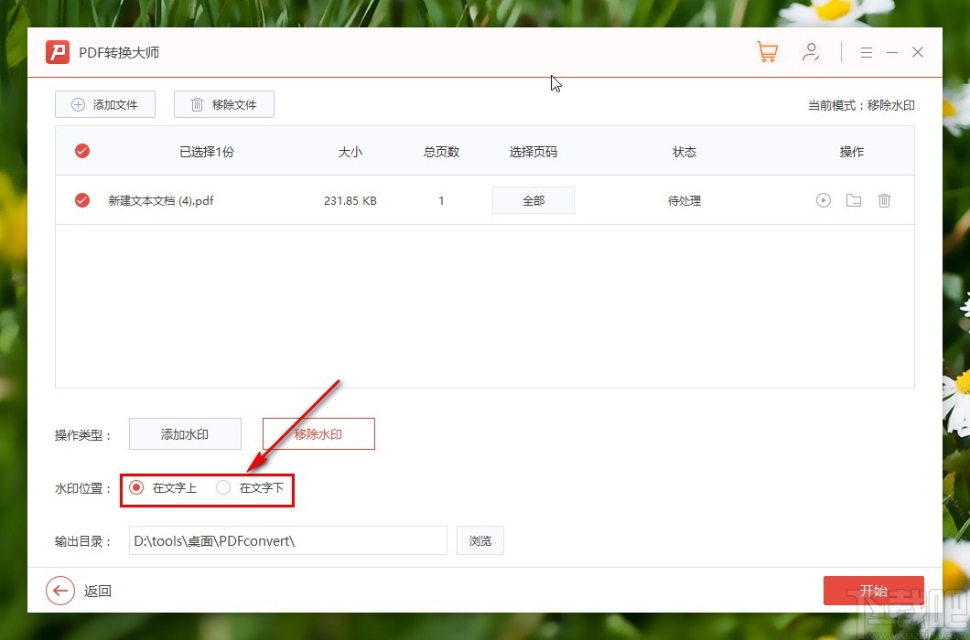Toggle the checkbox for 新建文本文档 (4).pdf
This screenshot has width=970, height=640.
(x=81, y=200)
